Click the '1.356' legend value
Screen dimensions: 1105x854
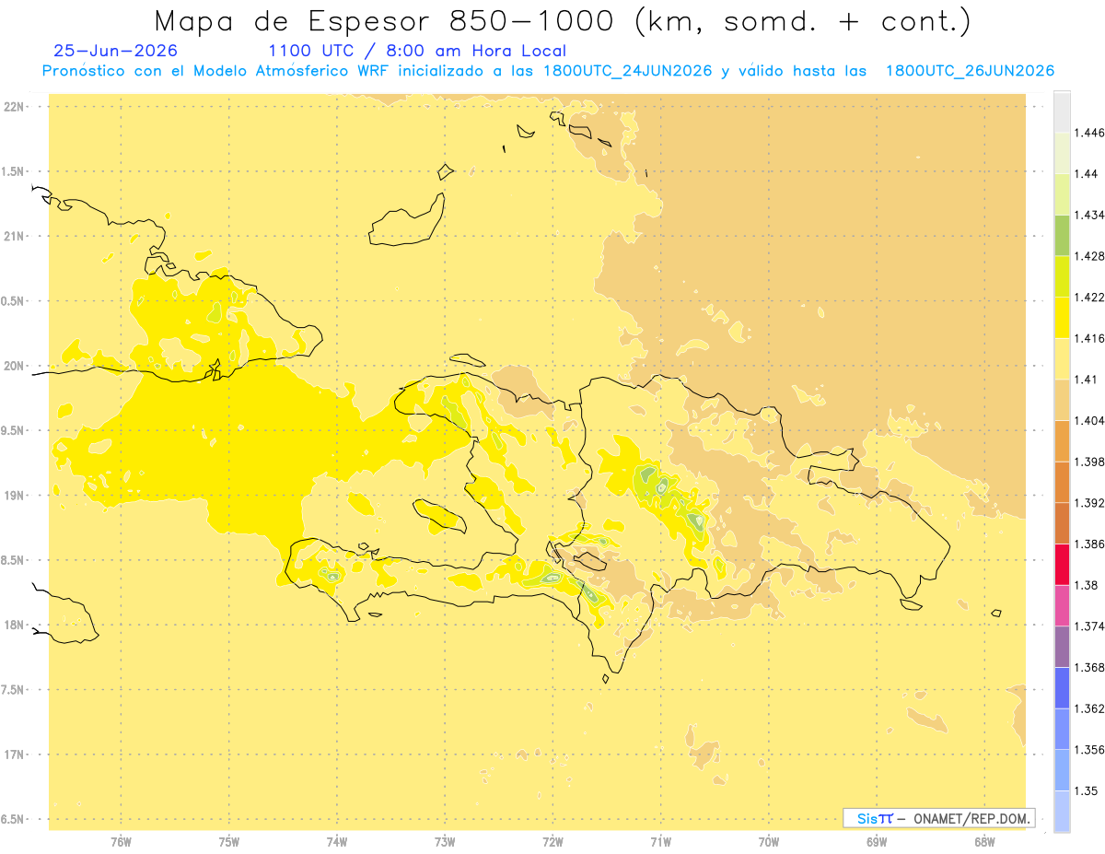(1089, 750)
